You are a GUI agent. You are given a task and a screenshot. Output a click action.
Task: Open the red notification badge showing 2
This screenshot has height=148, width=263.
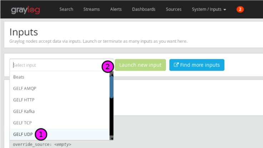(240, 9)
